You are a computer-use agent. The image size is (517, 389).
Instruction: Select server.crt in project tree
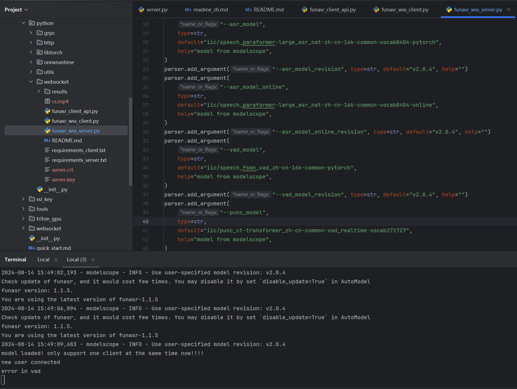(63, 170)
